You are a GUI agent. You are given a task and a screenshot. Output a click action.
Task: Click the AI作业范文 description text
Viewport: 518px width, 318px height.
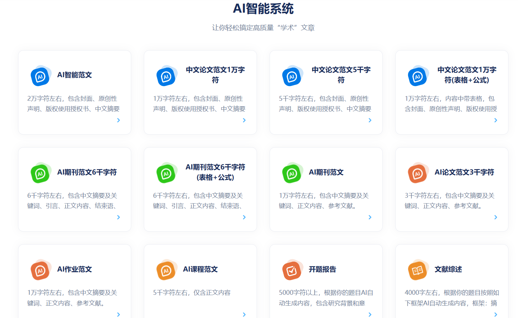click(72, 298)
